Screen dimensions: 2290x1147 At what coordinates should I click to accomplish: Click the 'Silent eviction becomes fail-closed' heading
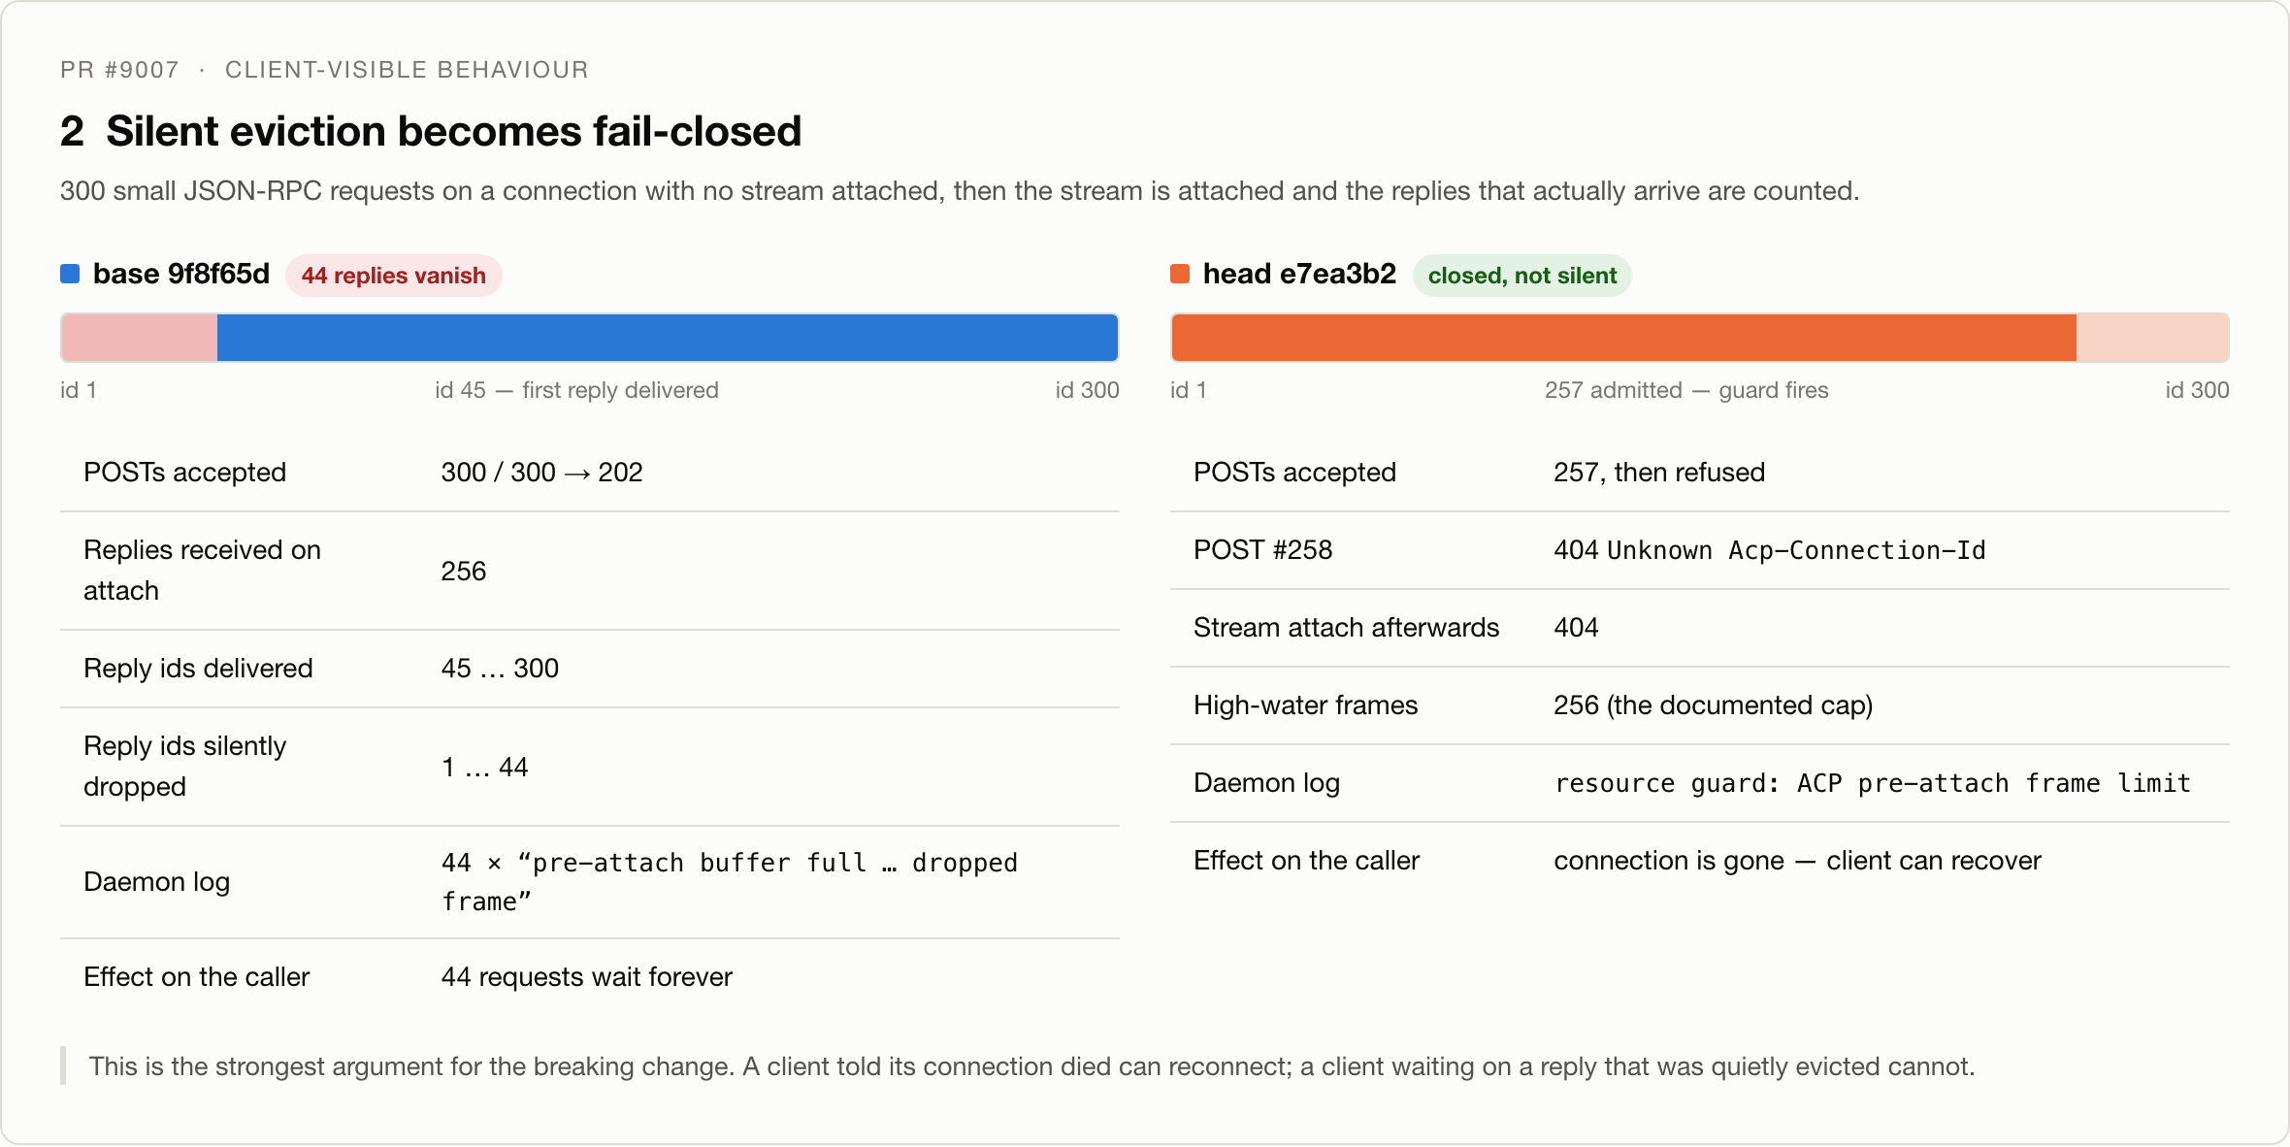tap(453, 131)
